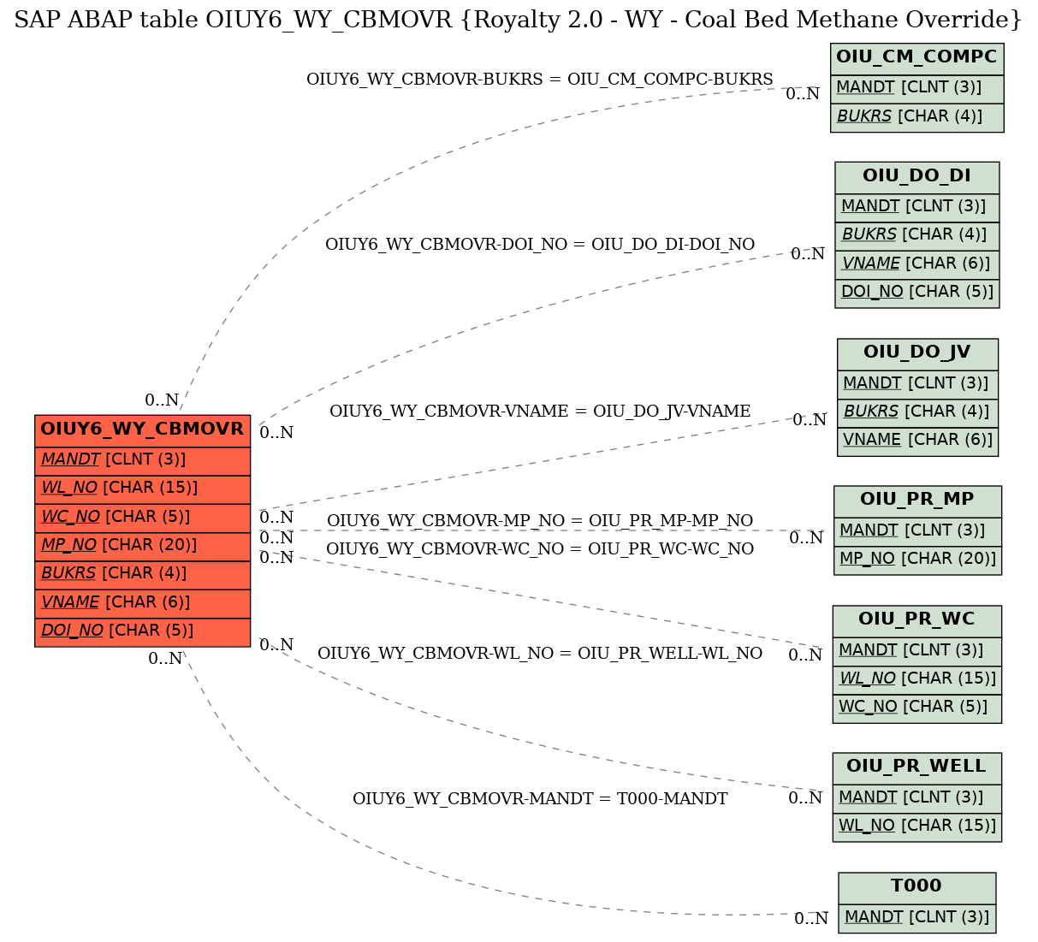
Task: Click the 0..N cardinality beside OIU_DO_JV
Action: 810,421
